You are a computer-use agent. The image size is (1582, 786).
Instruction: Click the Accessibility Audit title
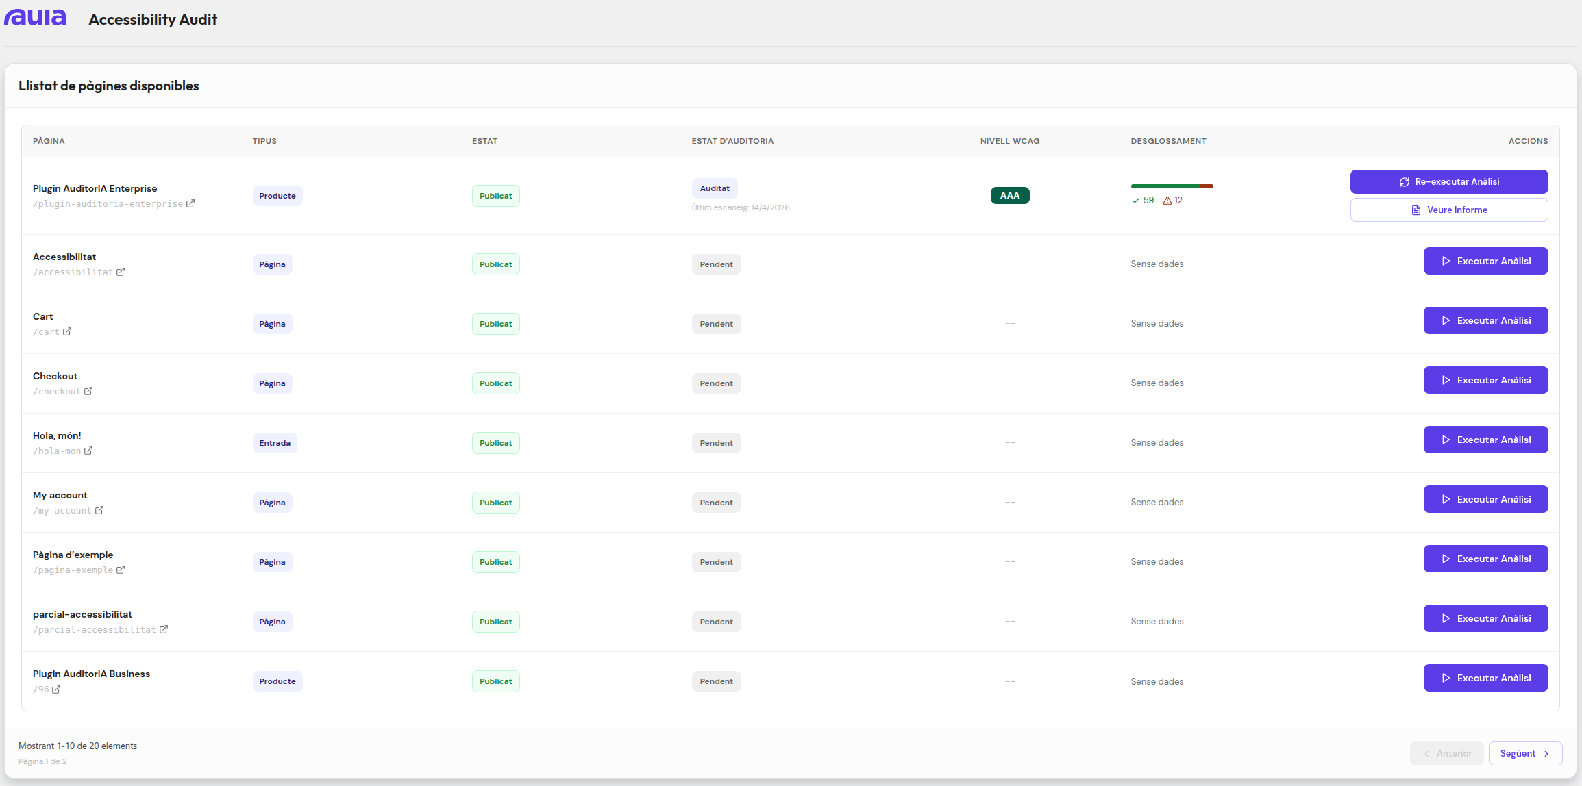pyautogui.click(x=153, y=19)
